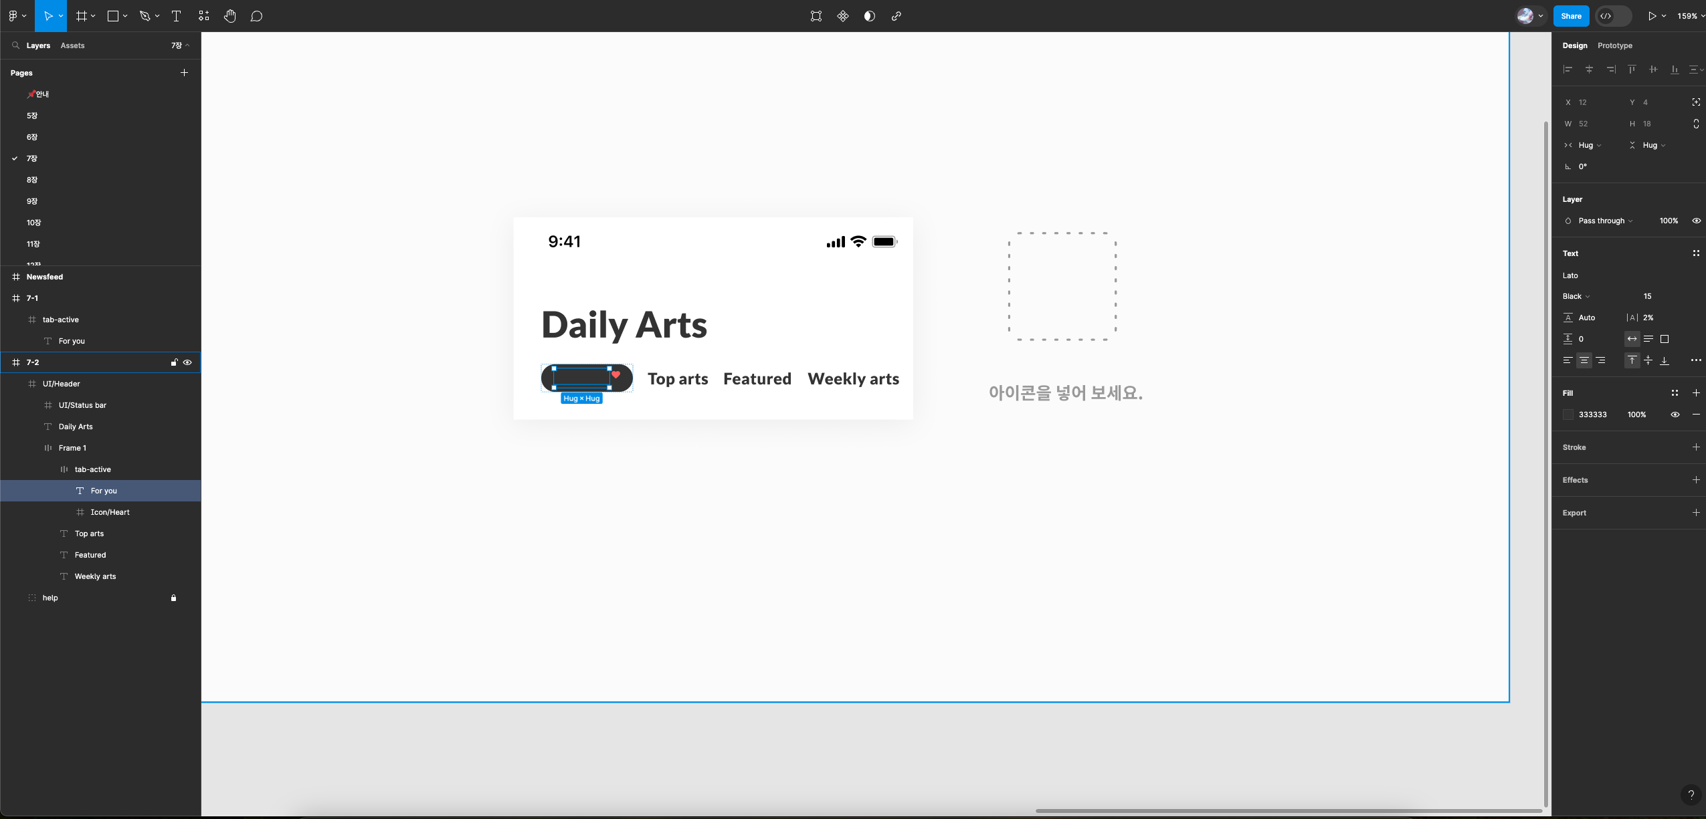This screenshot has width=1706, height=819.
Task: Toggle Dev Mode switch
Action: pos(1612,16)
